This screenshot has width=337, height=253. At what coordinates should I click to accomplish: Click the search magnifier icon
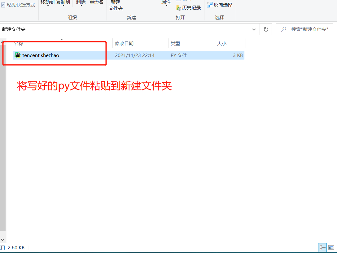click(x=284, y=29)
